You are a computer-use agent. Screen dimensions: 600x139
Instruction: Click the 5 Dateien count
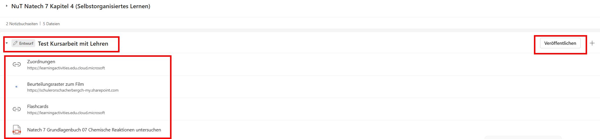click(51, 24)
